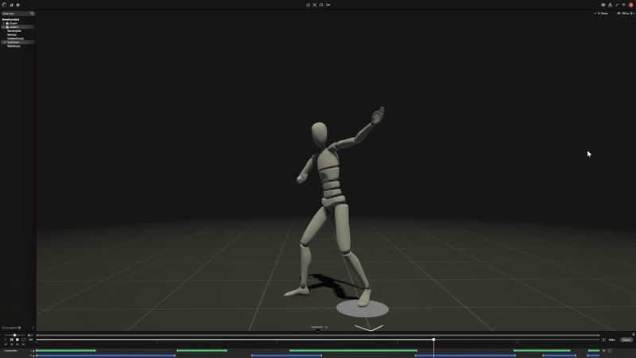Select the SuddenCrouch animation in project tree
This screenshot has height=358, width=636.
(15, 38)
